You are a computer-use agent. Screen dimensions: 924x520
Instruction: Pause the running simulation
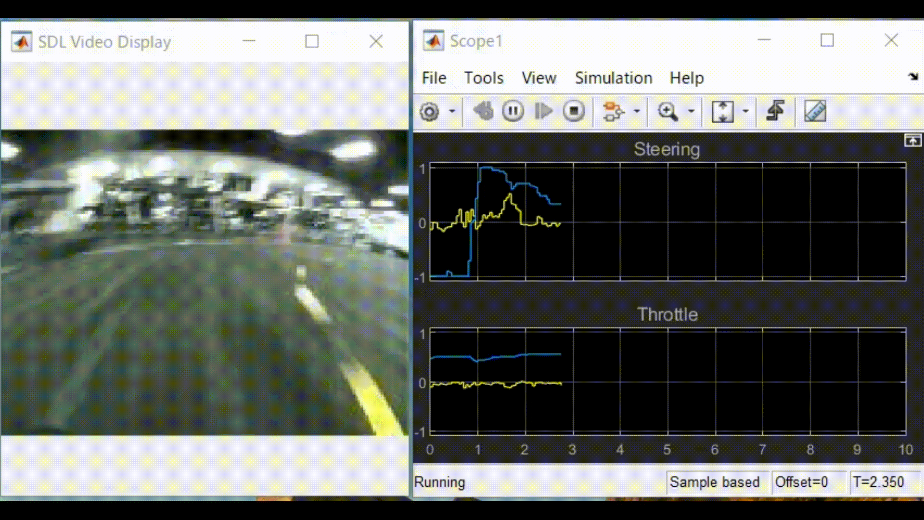pos(513,112)
